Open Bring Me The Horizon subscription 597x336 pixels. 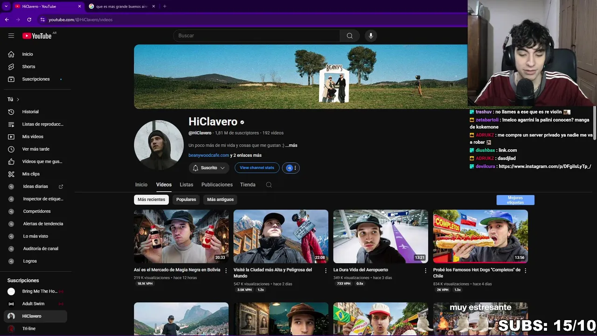[x=35, y=291]
